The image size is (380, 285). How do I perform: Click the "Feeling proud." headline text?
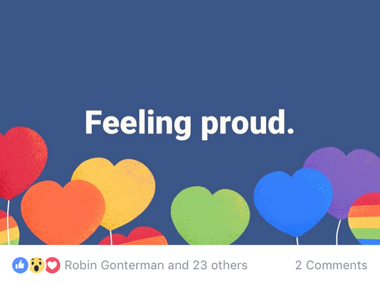click(x=189, y=123)
